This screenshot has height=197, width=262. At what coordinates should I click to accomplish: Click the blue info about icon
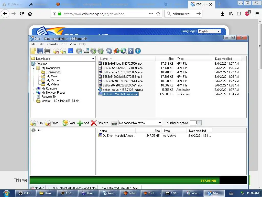point(138,51)
